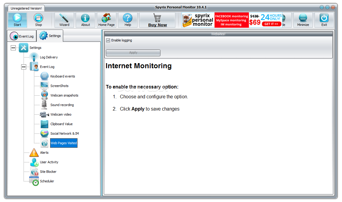Click the Unregistered Version! tab label
This screenshot has width=342, height=202.
[26, 8]
